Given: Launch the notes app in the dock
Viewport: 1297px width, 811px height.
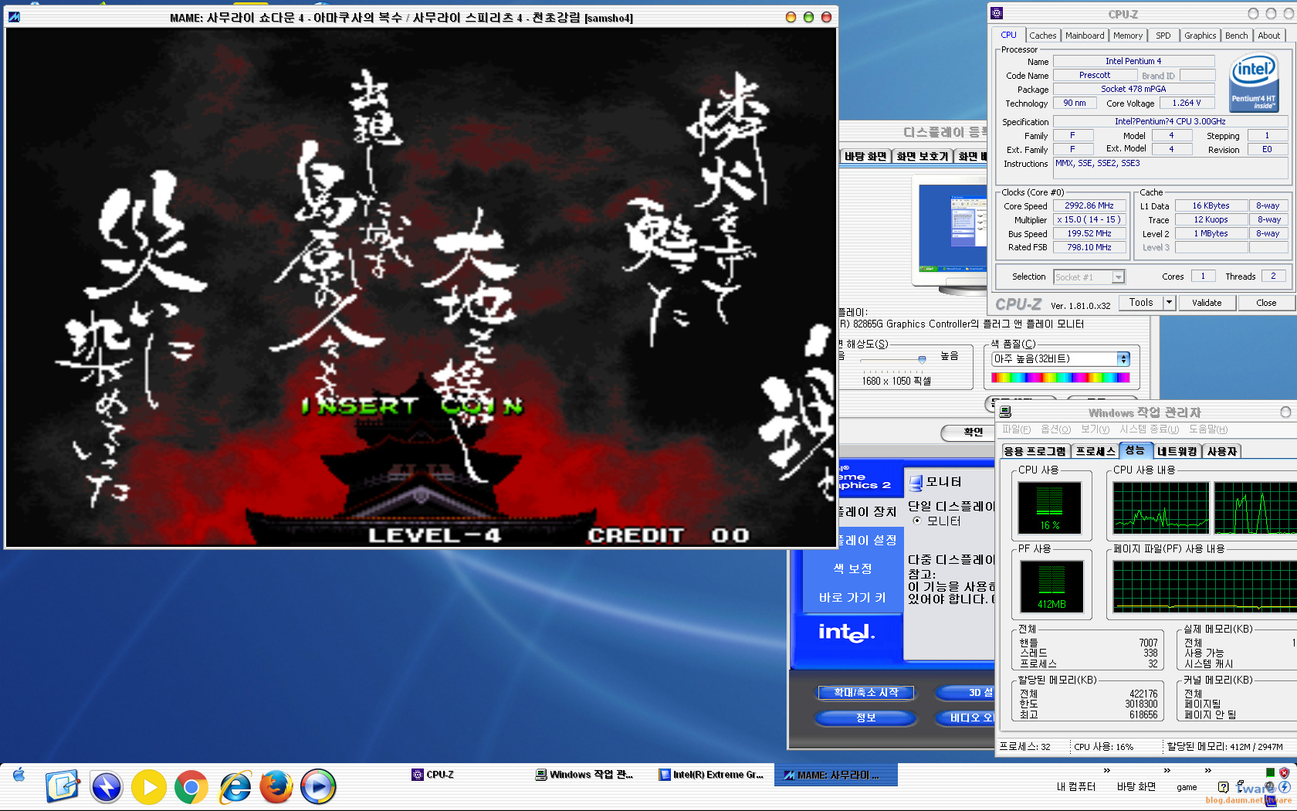Looking at the screenshot, I should coord(63,786).
